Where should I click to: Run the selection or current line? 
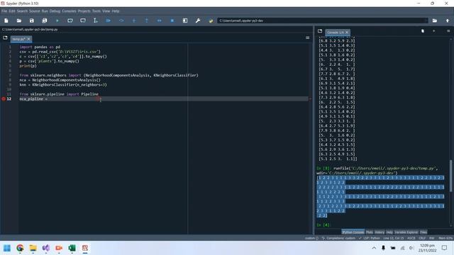(x=96, y=21)
